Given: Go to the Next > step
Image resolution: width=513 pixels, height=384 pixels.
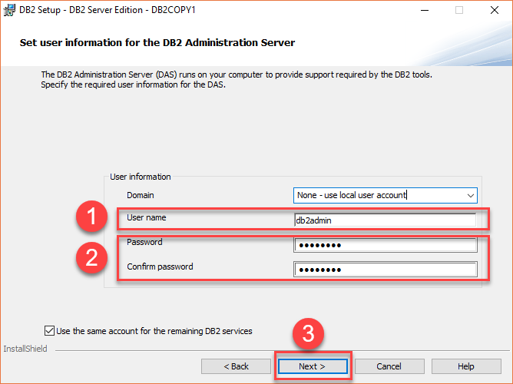Looking at the screenshot, I should 313,366.
